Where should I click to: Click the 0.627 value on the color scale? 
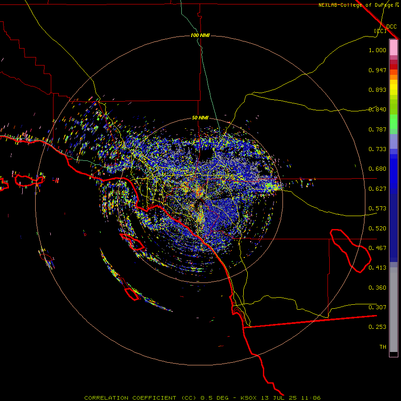pos(377,189)
